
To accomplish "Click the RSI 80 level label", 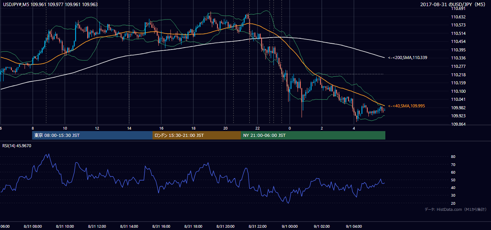I will click(x=453, y=157).
